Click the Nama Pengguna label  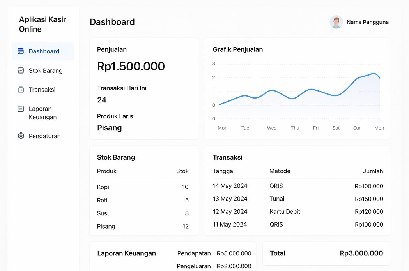click(x=367, y=22)
